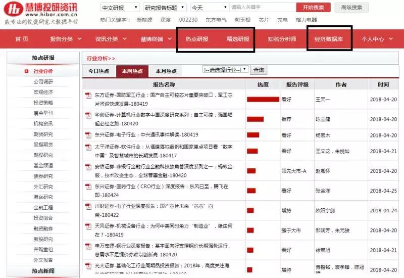Open 知名分析师 in the nav bar
The image size is (404, 278).
pyautogui.click(x=282, y=39)
